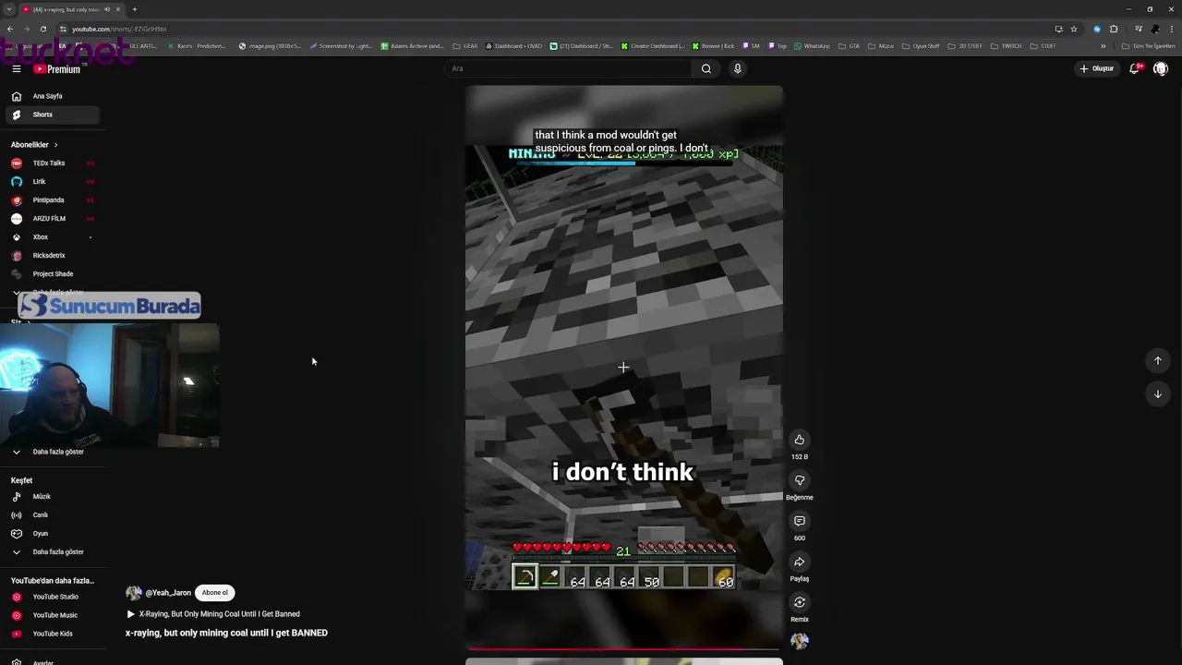Open Canlı in Keşfet section
1182x665 pixels.
[x=52, y=515]
